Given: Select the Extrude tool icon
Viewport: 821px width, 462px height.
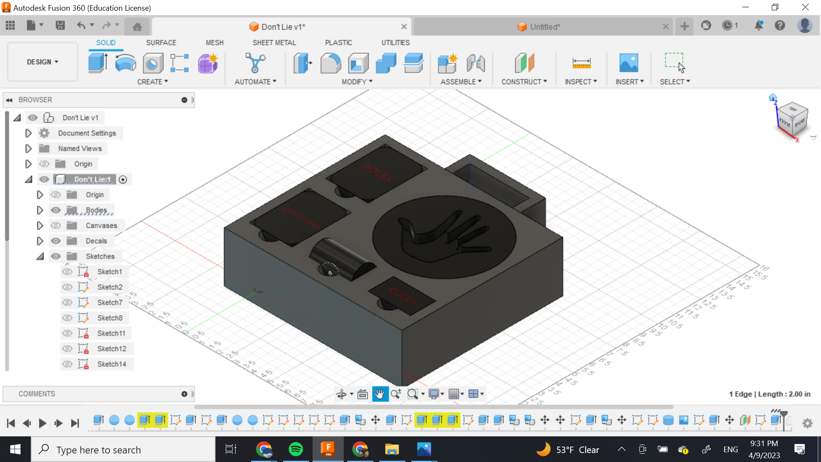Looking at the screenshot, I should pyautogui.click(x=97, y=63).
